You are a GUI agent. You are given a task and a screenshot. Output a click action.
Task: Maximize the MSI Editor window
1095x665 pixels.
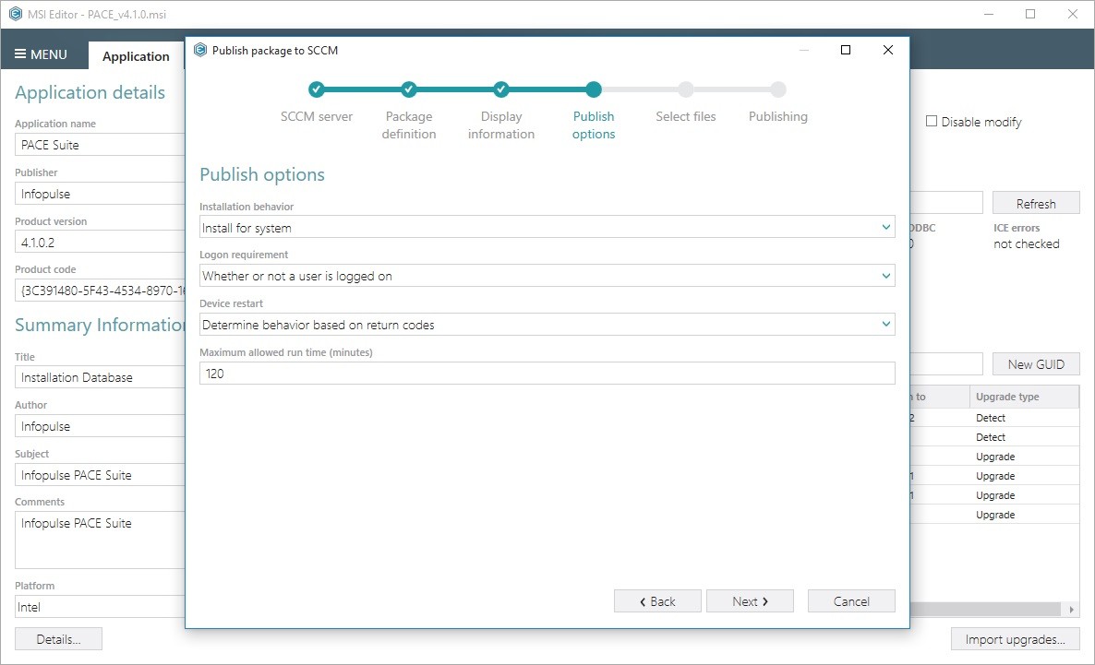click(x=1030, y=14)
